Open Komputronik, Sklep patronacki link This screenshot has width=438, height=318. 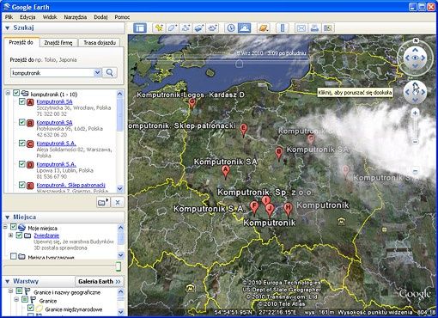70,185
